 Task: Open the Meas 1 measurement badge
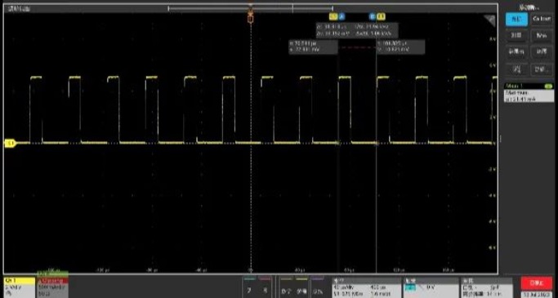click(529, 93)
